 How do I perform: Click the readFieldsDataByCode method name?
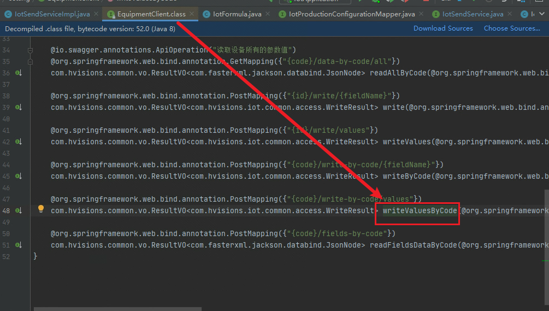click(x=414, y=245)
